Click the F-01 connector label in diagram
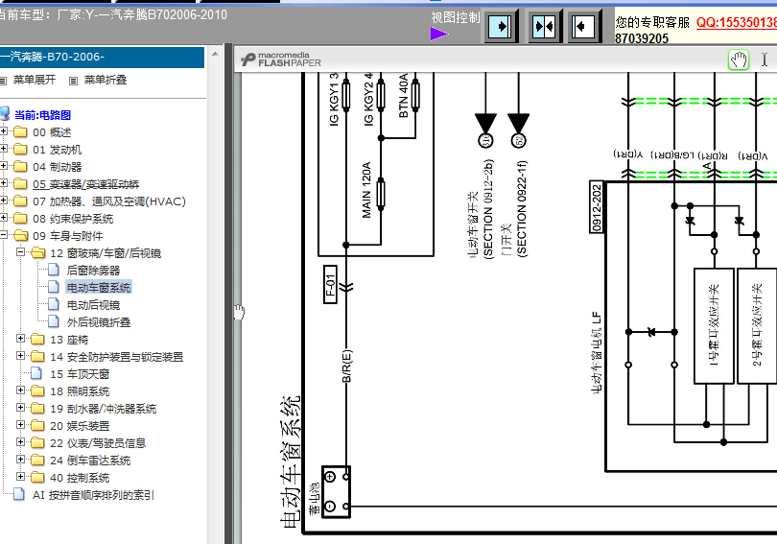 coord(331,284)
